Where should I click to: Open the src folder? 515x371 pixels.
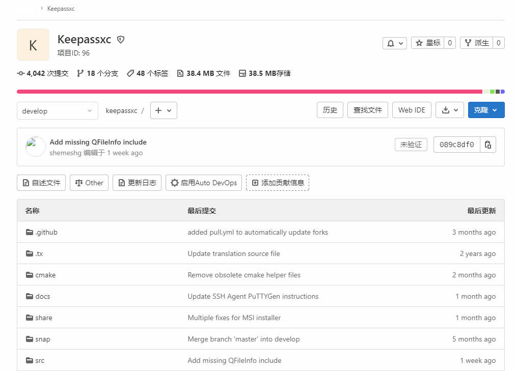[40, 360]
